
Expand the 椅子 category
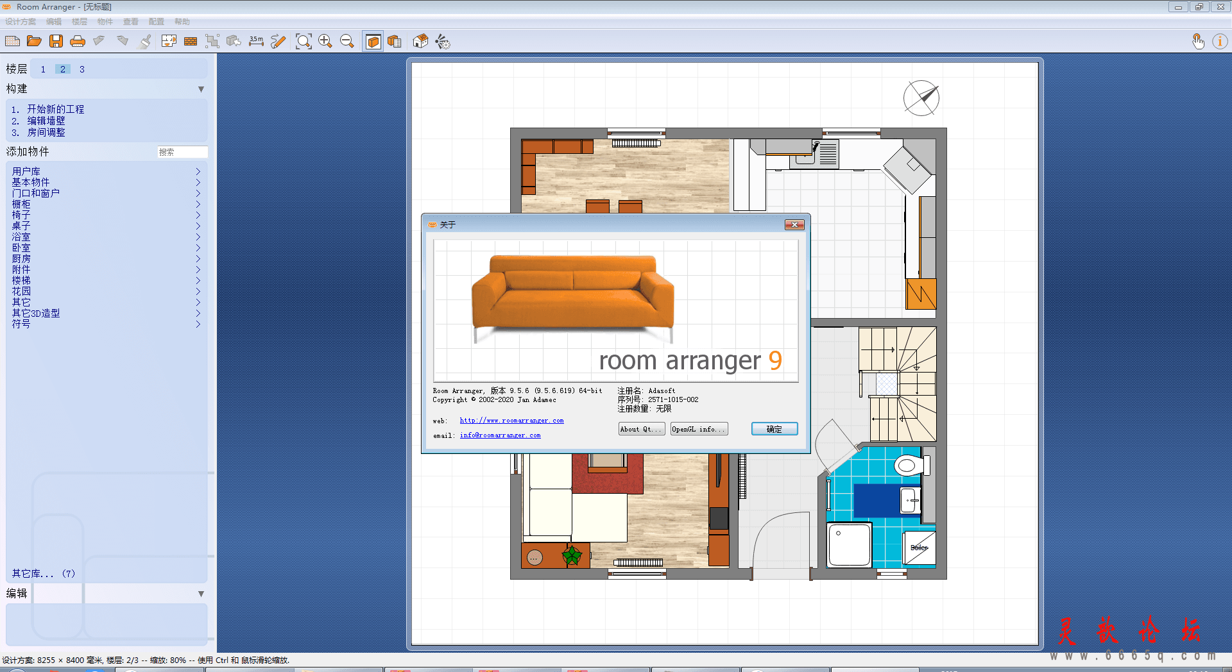click(106, 215)
